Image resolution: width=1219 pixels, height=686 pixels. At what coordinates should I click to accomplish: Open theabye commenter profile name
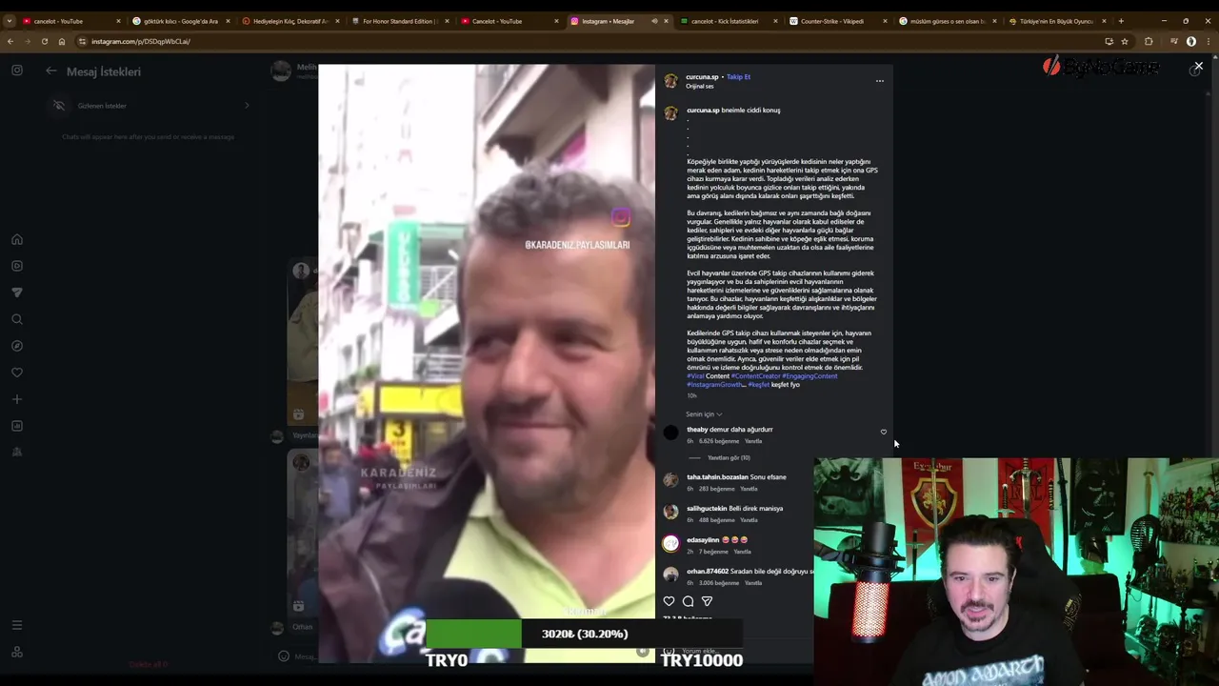[x=697, y=430]
